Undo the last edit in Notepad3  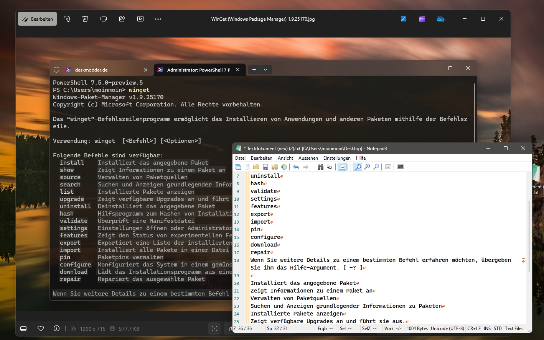click(296, 167)
